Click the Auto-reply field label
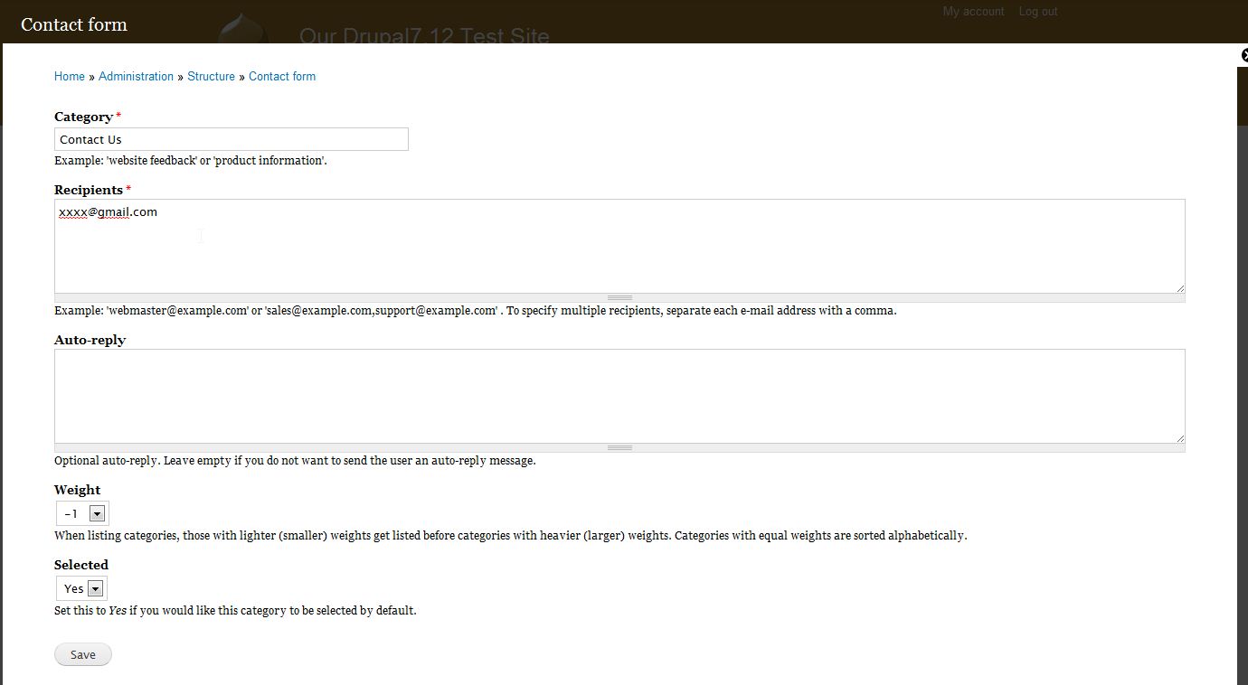The image size is (1248, 685). coord(90,340)
